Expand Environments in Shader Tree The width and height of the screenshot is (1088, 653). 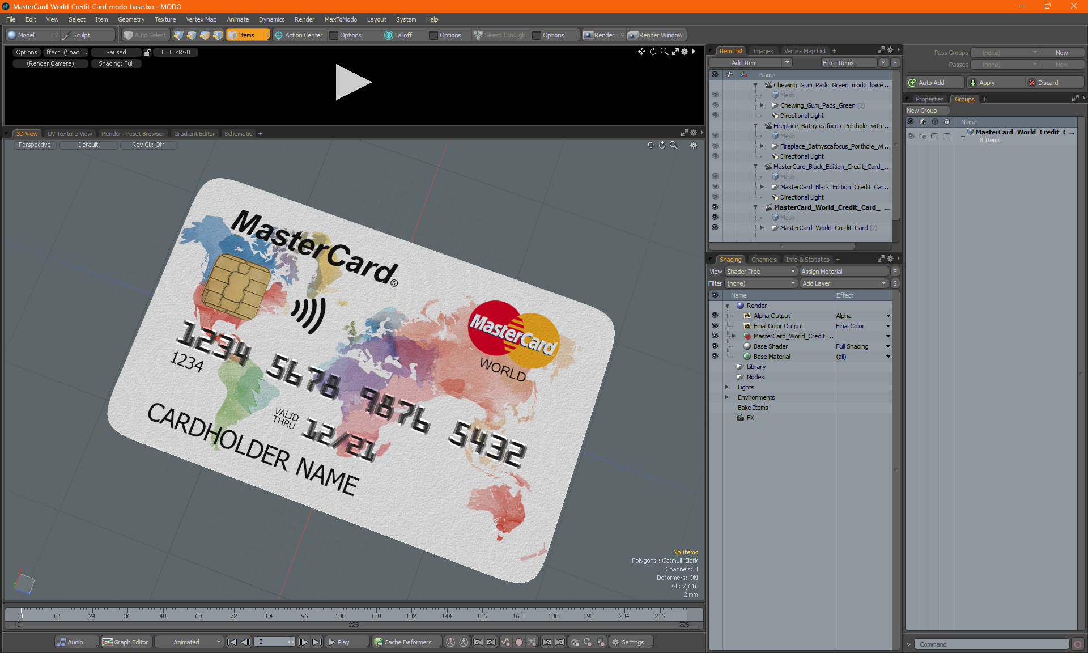point(727,397)
